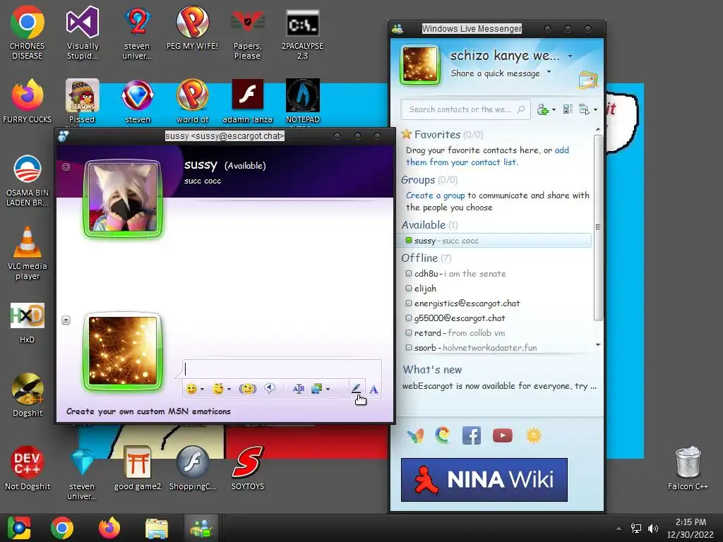The height and width of the screenshot is (542, 723).
Task: Open the status dropdown beside schizo kanye we...
Action: 570,56
